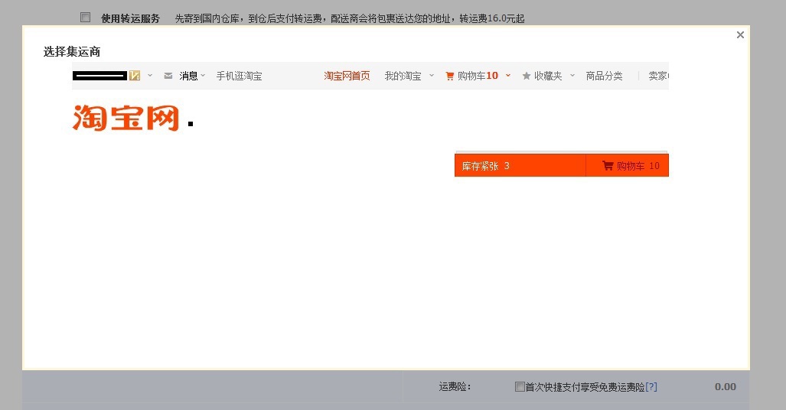Click the orange bar 购物车 10 button
786x410 pixels.
point(628,165)
